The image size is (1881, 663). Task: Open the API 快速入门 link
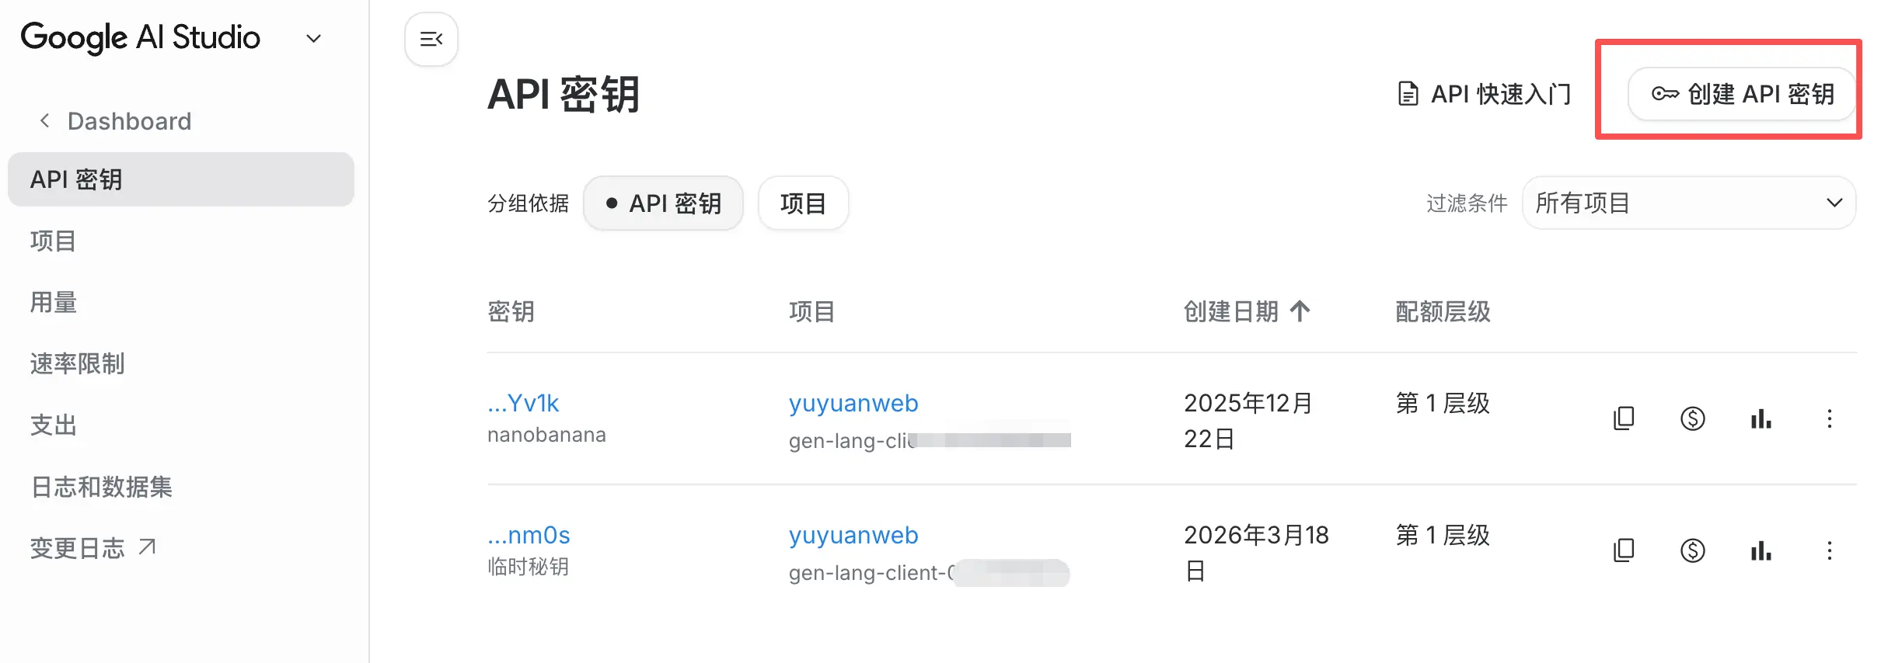(x=1485, y=94)
